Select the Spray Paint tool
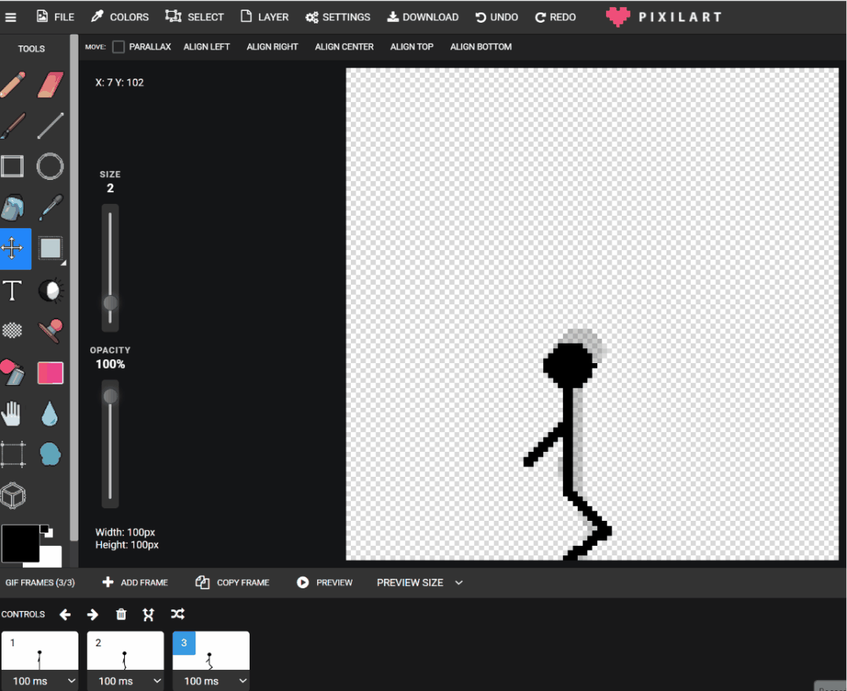This screenshot has height=691, width=847. tap(13, 372)
